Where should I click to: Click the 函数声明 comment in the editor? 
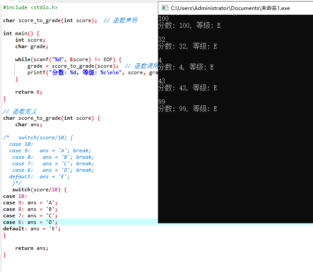[x=120, y=20]
